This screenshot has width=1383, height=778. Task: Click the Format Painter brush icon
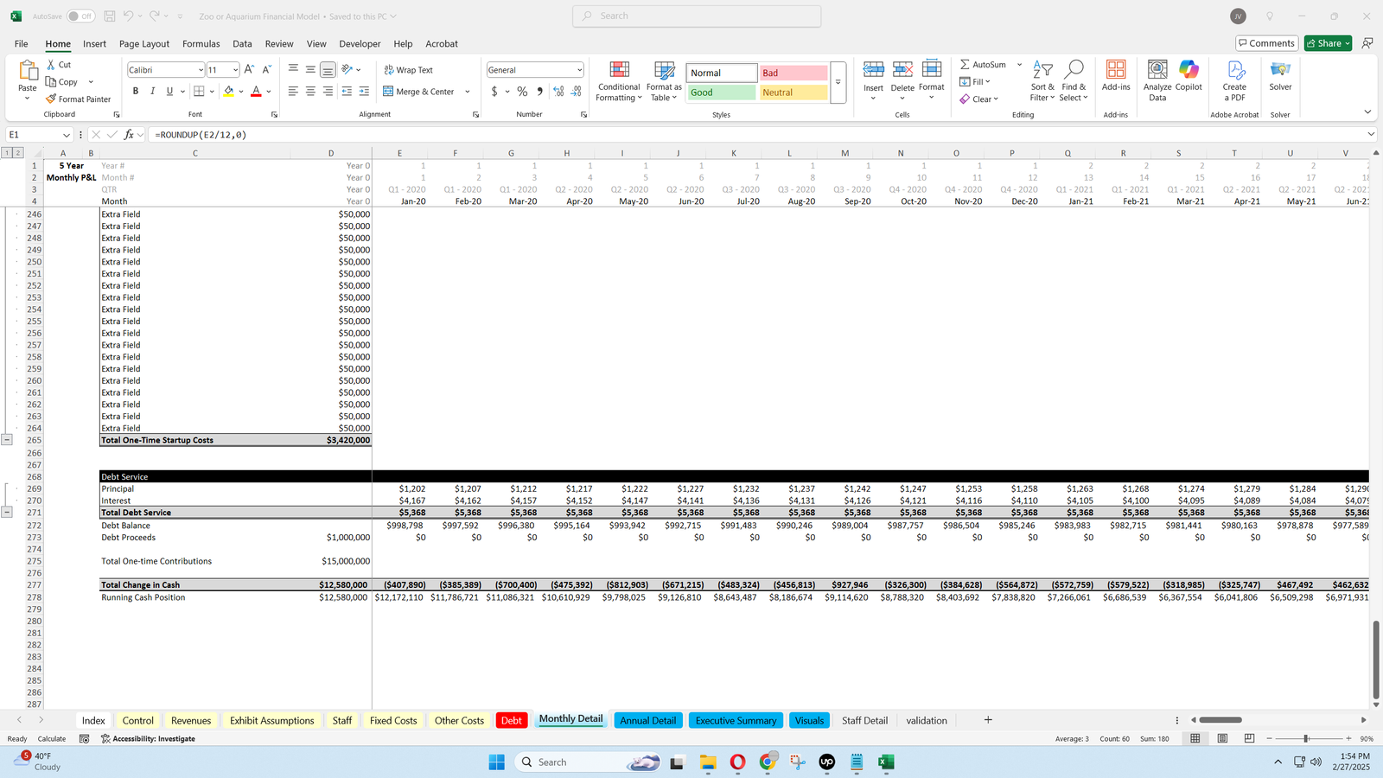[x=52, y=99]
